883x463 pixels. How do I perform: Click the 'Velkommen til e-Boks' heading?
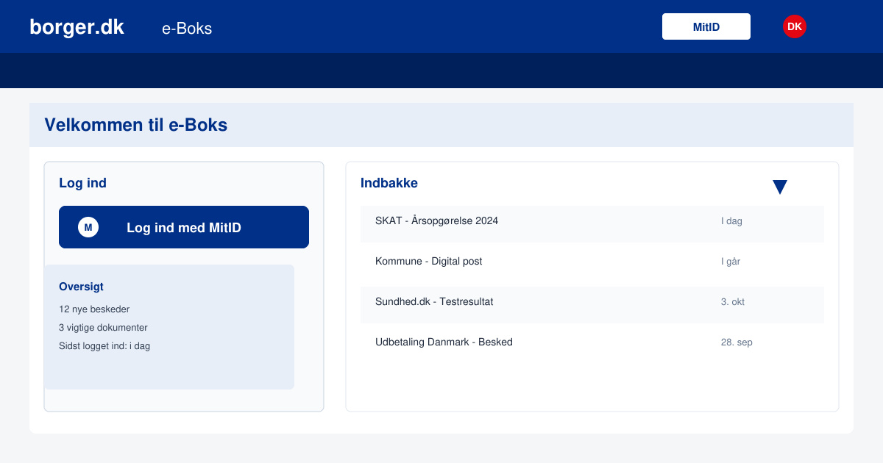(136, 125)
